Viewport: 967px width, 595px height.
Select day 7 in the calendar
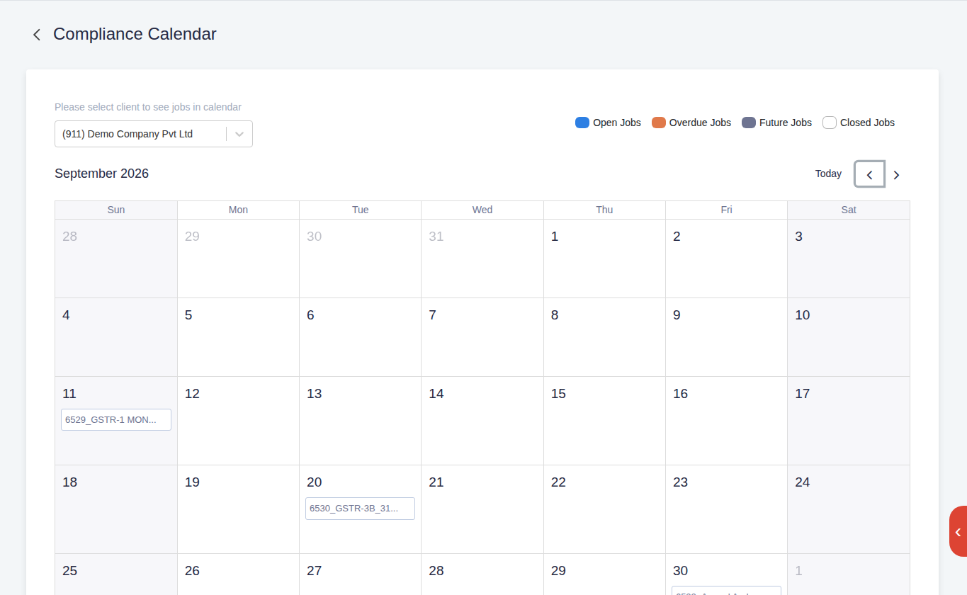click(433, 315)
